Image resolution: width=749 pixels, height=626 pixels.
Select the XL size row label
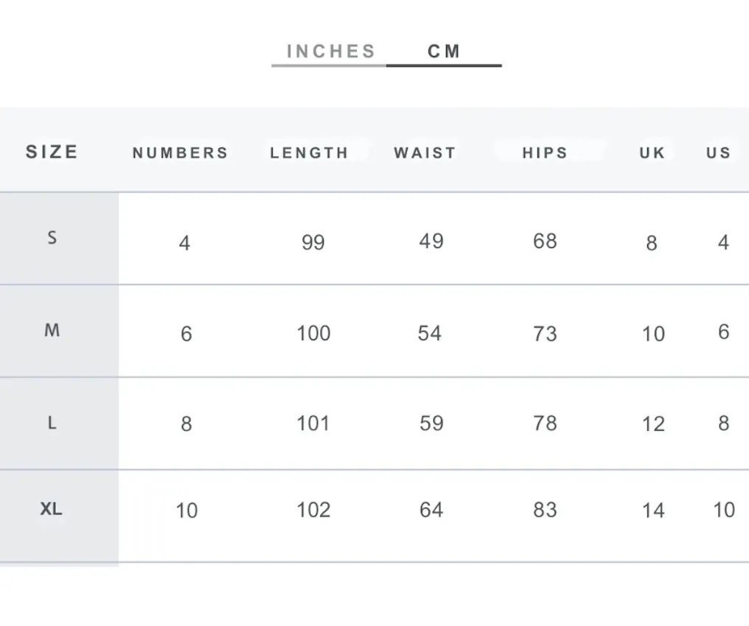tap(51, 509)
